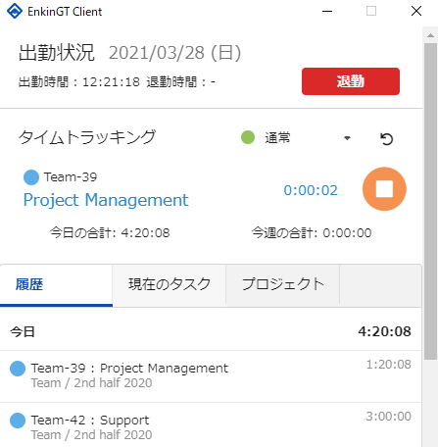Click the EnkinGT Client logo icon
Screen dimensions: 438x447
[15, 11]
